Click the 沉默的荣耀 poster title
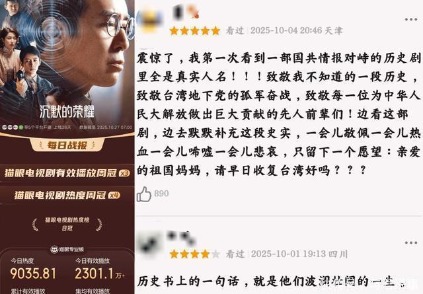 (x=67, y=112)
